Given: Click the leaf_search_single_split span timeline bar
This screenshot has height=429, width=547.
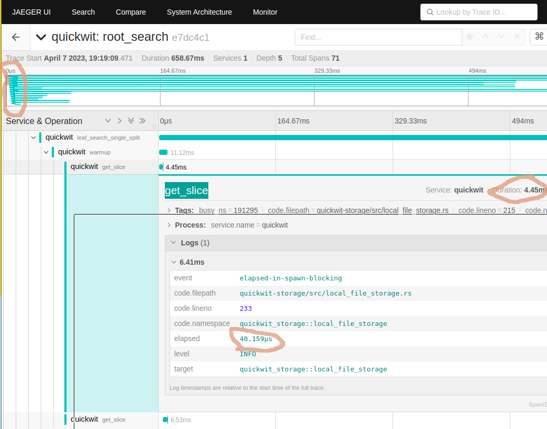Looking at the screenshot, I should (353, 138).
